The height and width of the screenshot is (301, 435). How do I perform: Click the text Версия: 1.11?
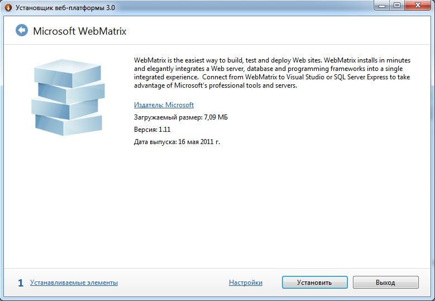(x=152, y=130)
